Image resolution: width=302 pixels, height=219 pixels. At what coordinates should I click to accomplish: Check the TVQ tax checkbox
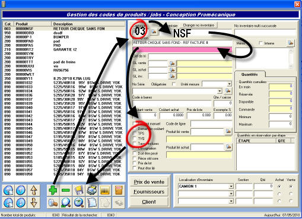[x=135, y=138]
